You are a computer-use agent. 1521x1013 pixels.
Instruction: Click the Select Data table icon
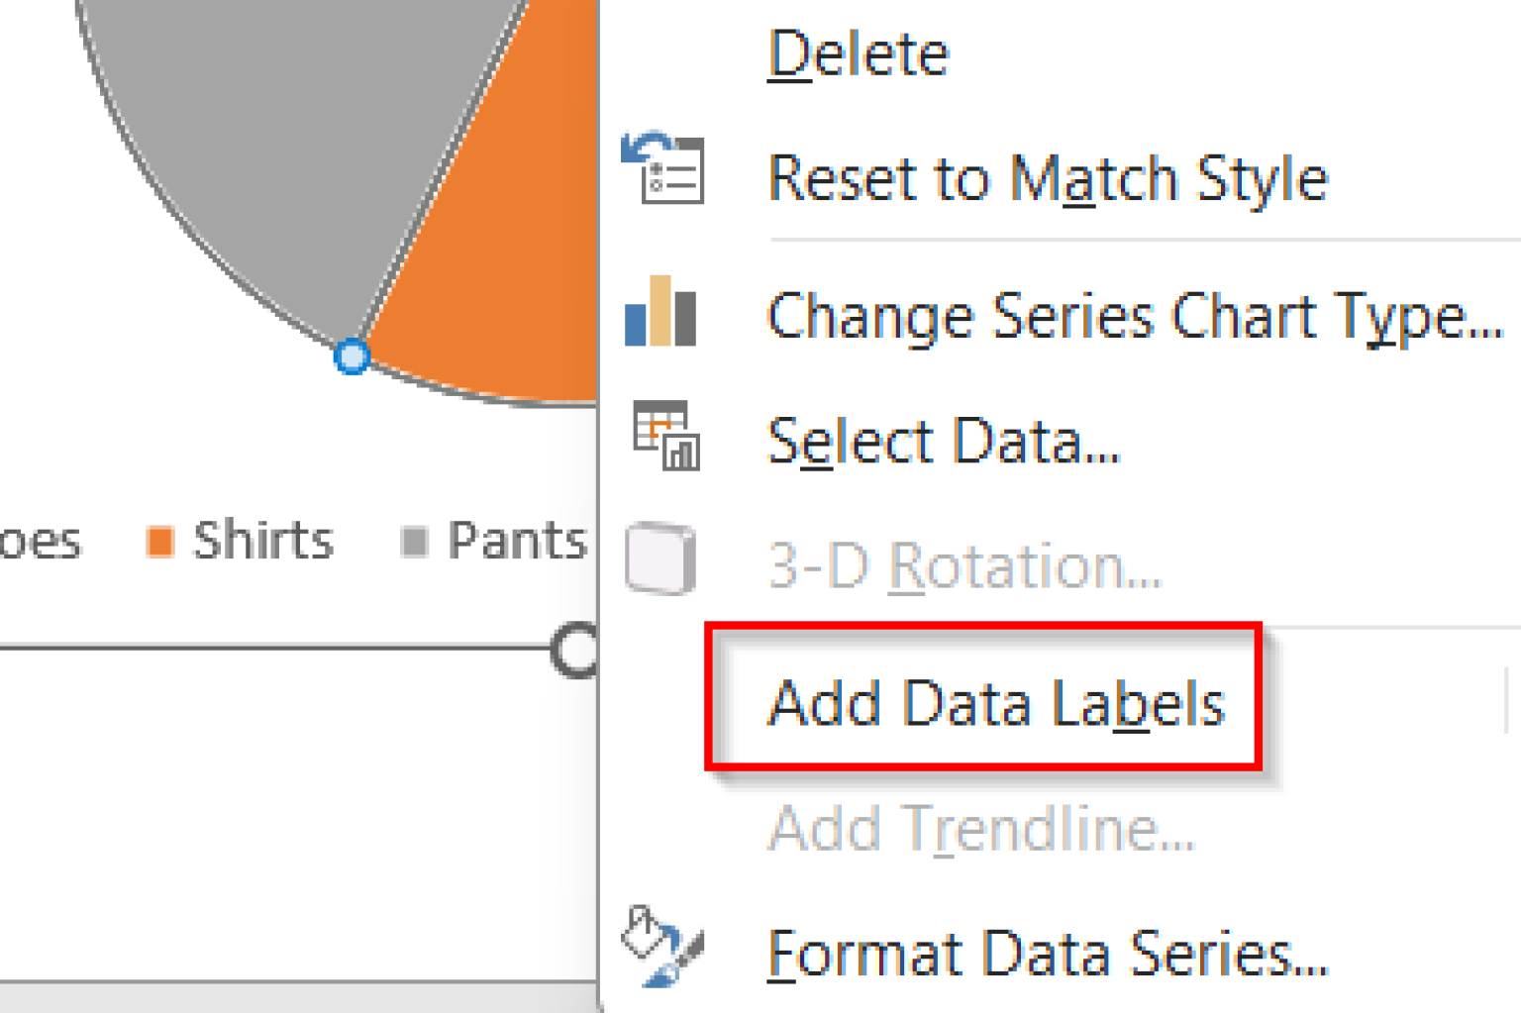(666, 436)
